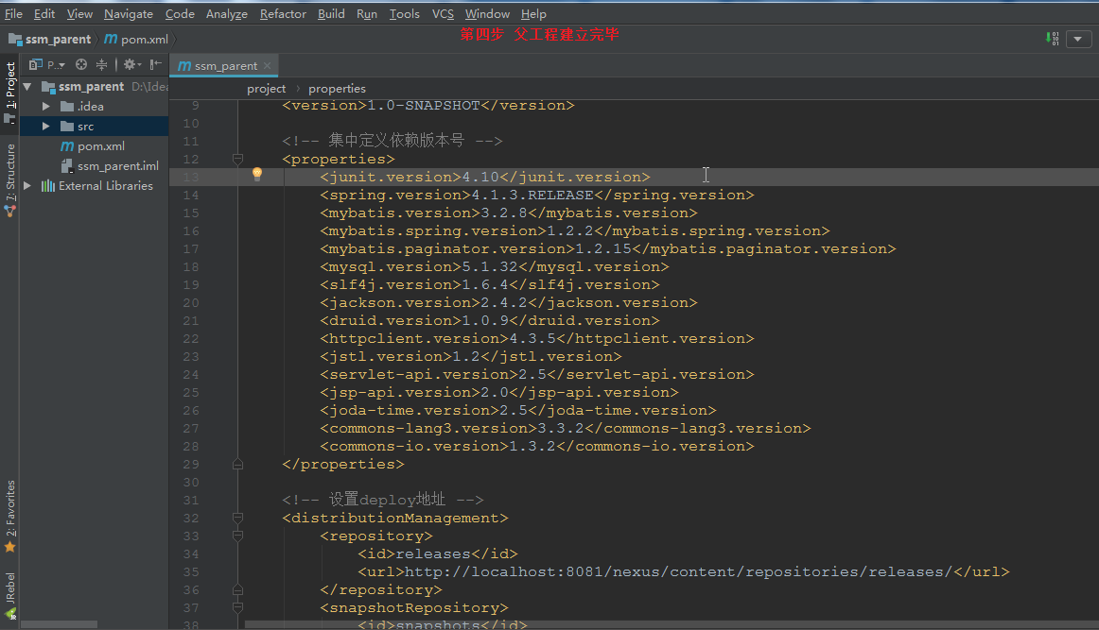
Task: Select External Libraries in the tree
Action: pos(106,185)
